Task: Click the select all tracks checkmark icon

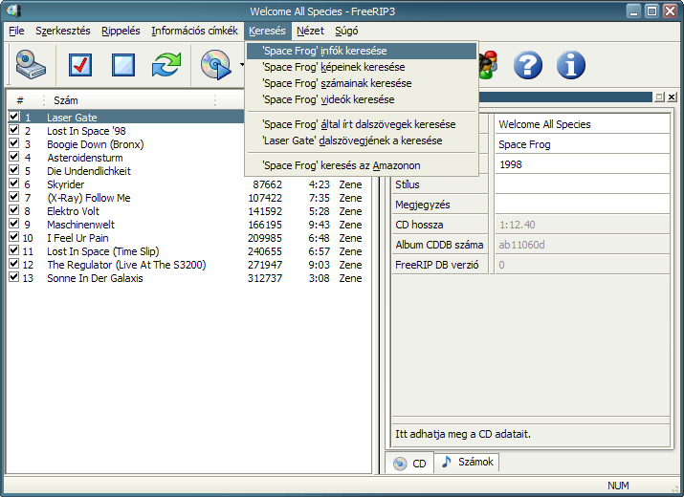Action: pyautogui.click(x=80, y=65)
